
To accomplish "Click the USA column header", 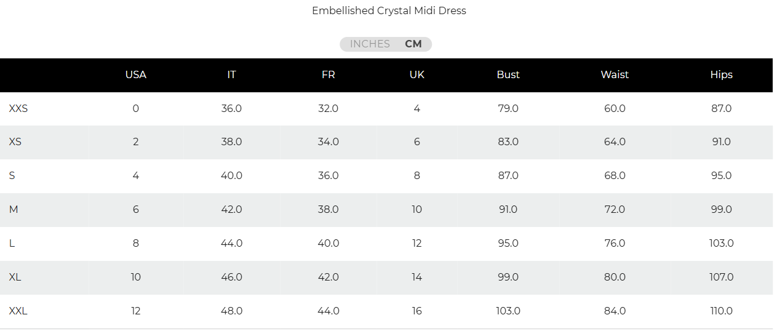I will 135,74.
